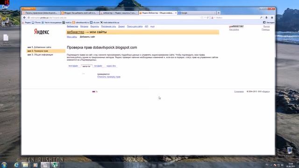Click the Firefox back arrow button
Image resolution: width=299 pixels, height=168 pixels.
tap(24, 18)
